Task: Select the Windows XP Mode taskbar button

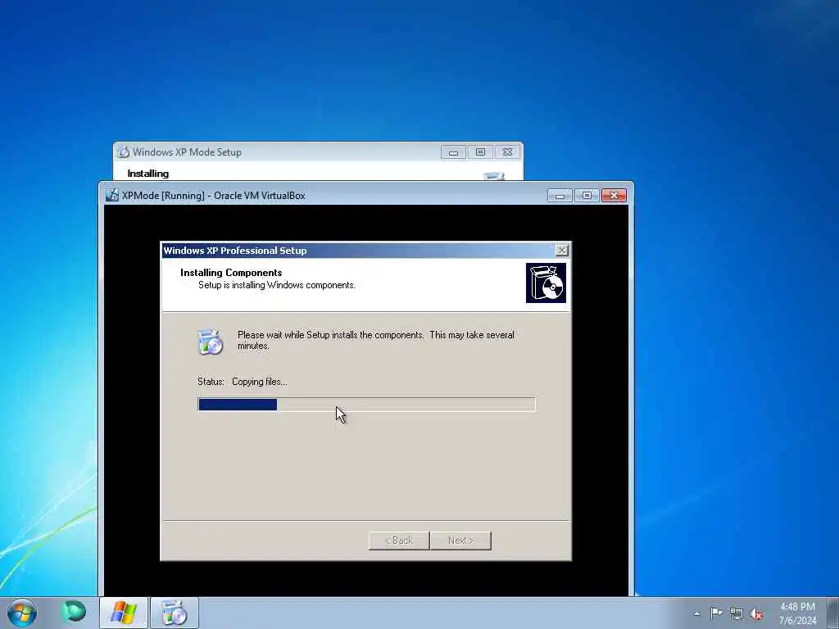Action: tap(124, 613)
